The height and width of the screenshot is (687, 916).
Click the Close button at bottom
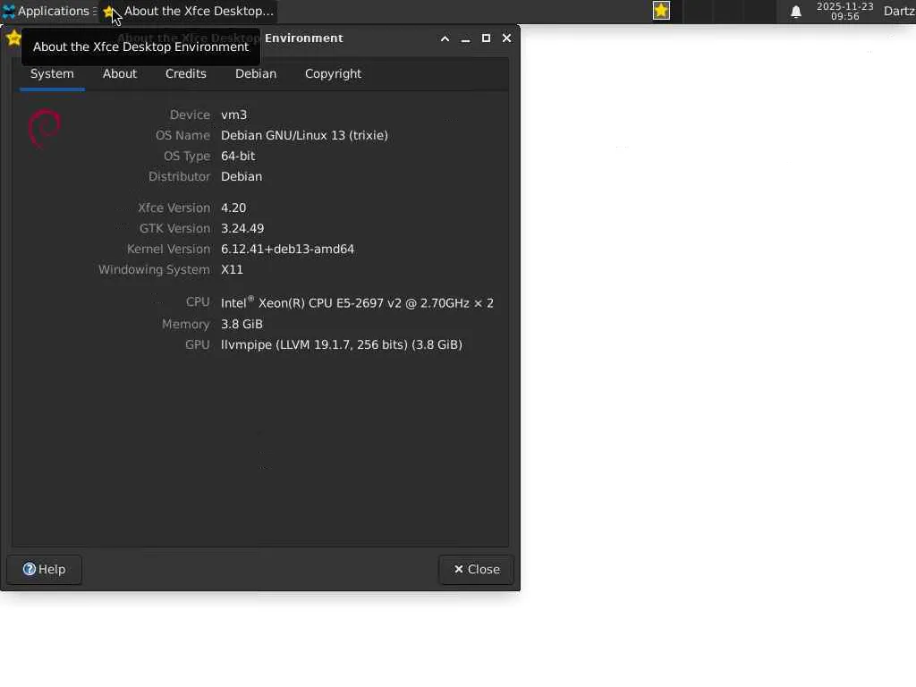(477, 570)
